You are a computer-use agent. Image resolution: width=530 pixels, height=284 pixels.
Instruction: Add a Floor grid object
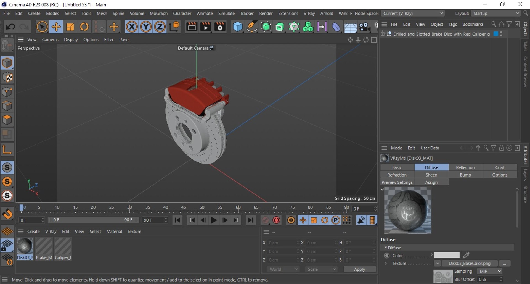[x=350, y=27]
